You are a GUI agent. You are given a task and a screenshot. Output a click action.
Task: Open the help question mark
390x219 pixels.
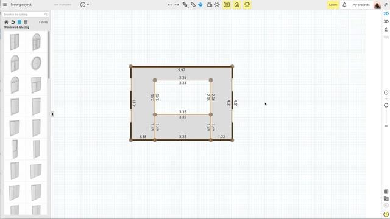tap(386, 214)
